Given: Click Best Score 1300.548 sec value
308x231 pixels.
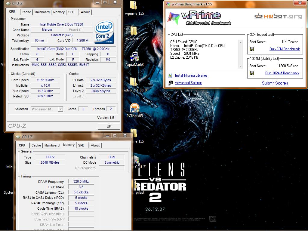Looking at the screenshot, I should pos(288,66).
